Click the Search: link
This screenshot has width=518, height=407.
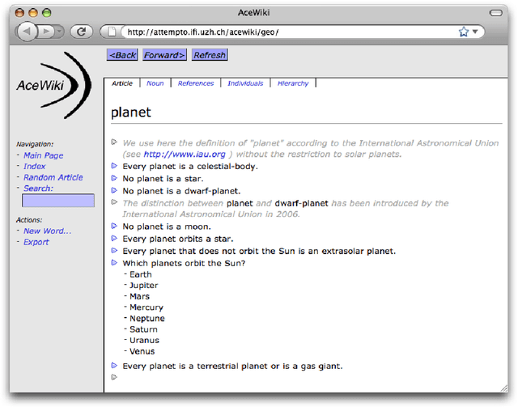(38, 189)
